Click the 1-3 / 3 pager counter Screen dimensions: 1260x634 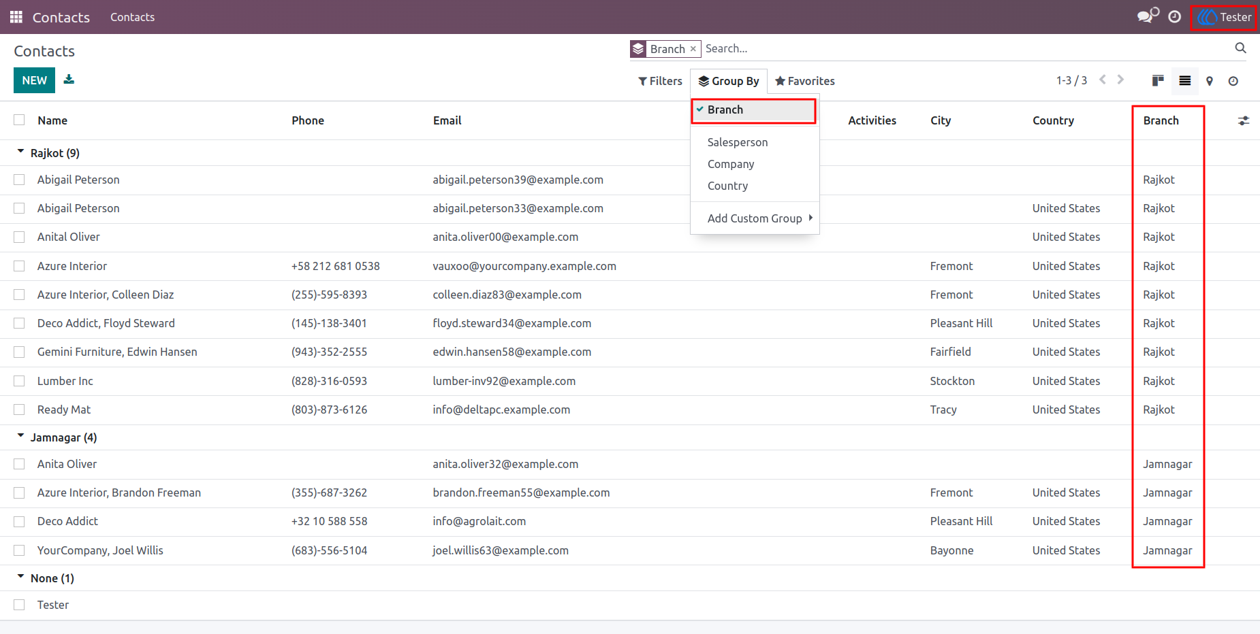point(1071,81)
